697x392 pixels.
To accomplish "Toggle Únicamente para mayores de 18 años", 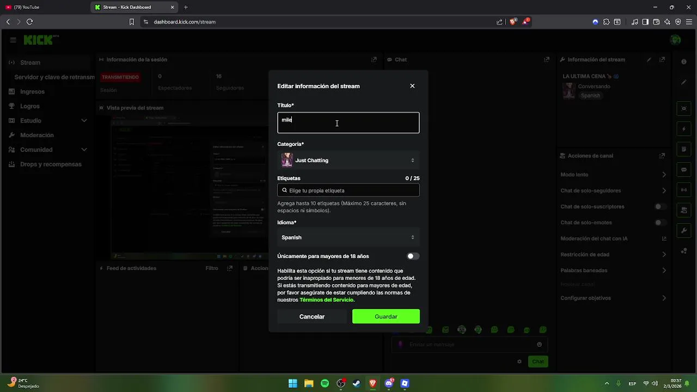I will pos(413,256).
